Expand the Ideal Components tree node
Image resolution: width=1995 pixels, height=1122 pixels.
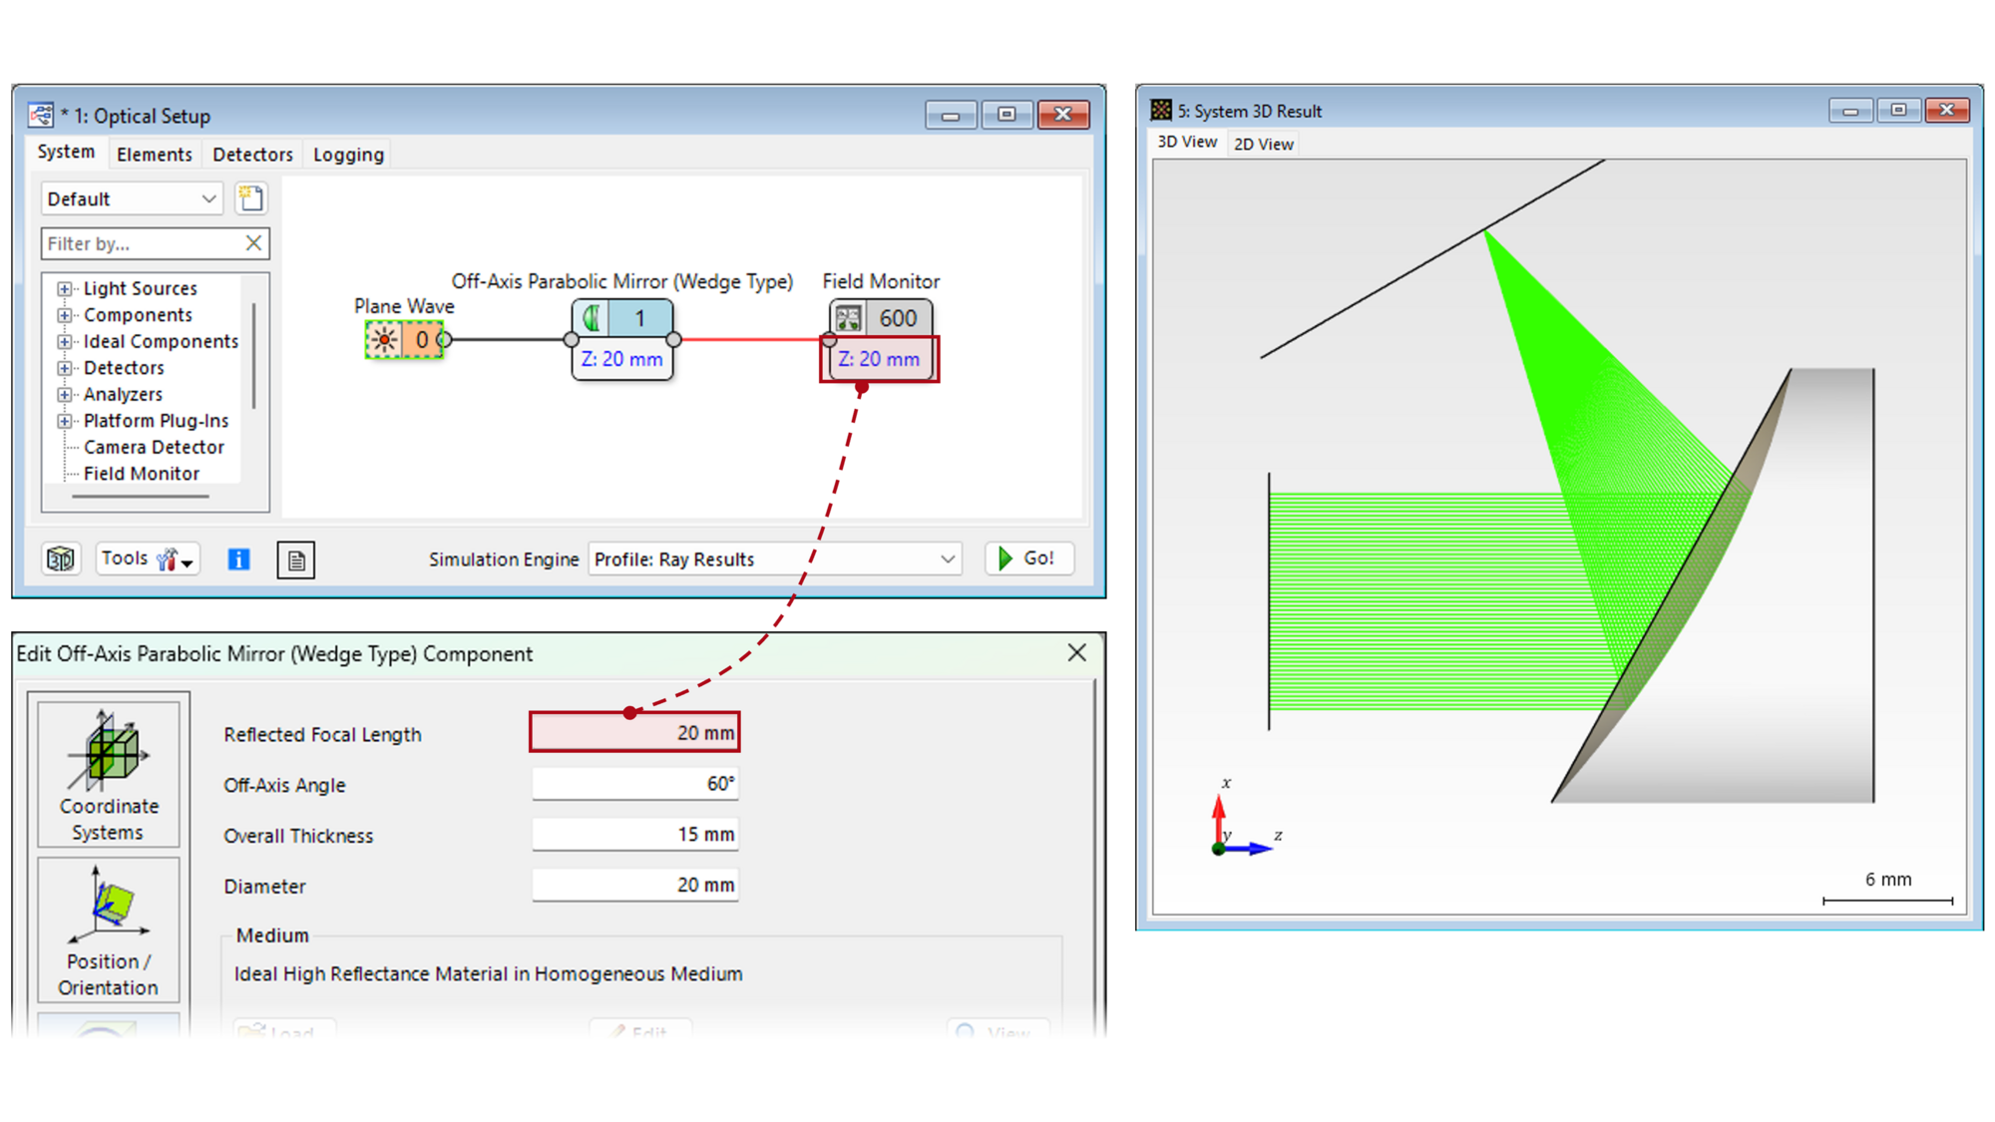(x=65, y=341)
